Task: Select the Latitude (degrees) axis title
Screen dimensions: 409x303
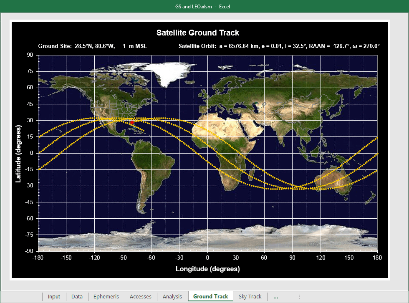Action: [x=18, y=153]
